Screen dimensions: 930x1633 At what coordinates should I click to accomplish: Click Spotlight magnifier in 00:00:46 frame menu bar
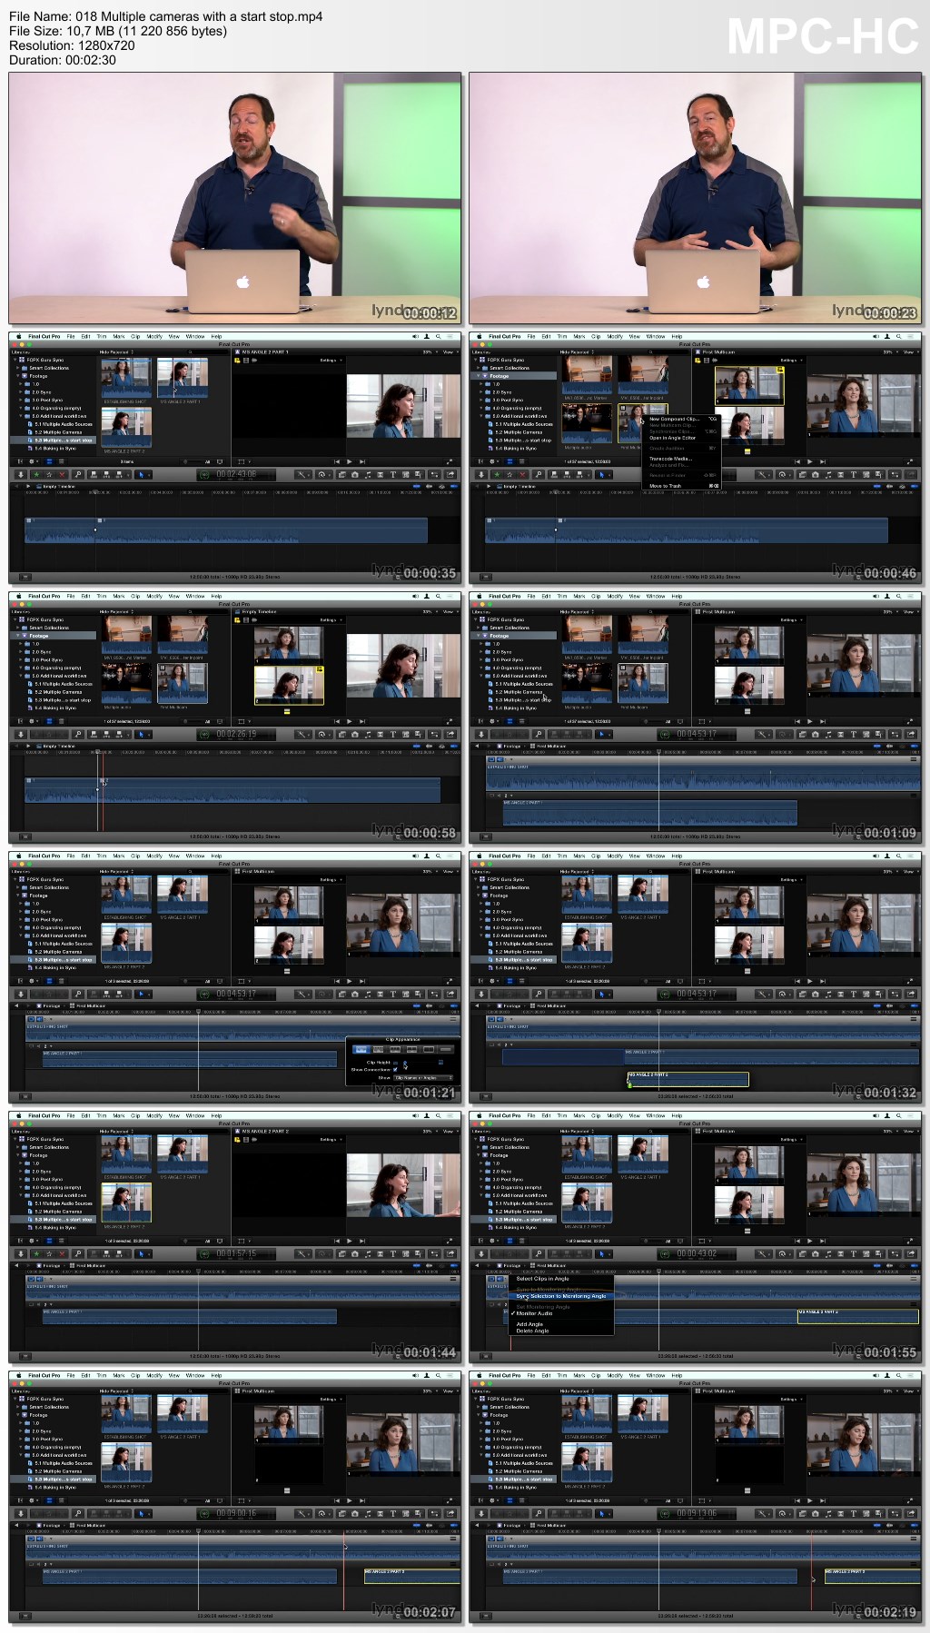click(898, 336)
